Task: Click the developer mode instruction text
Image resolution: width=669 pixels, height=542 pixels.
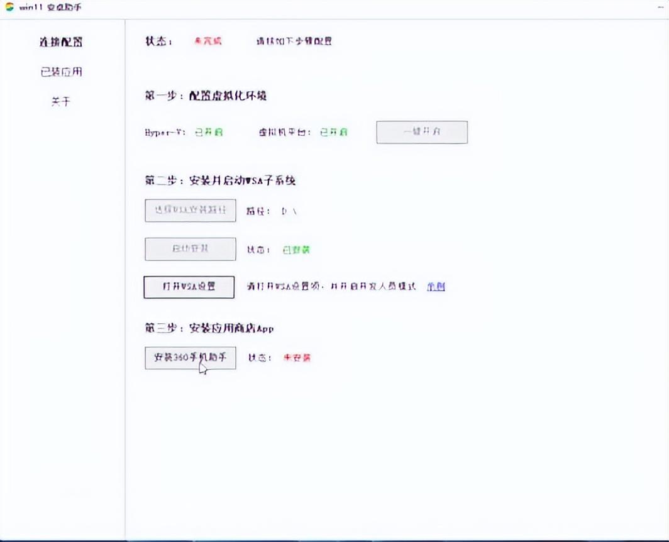Action: [x=332, y=286]
